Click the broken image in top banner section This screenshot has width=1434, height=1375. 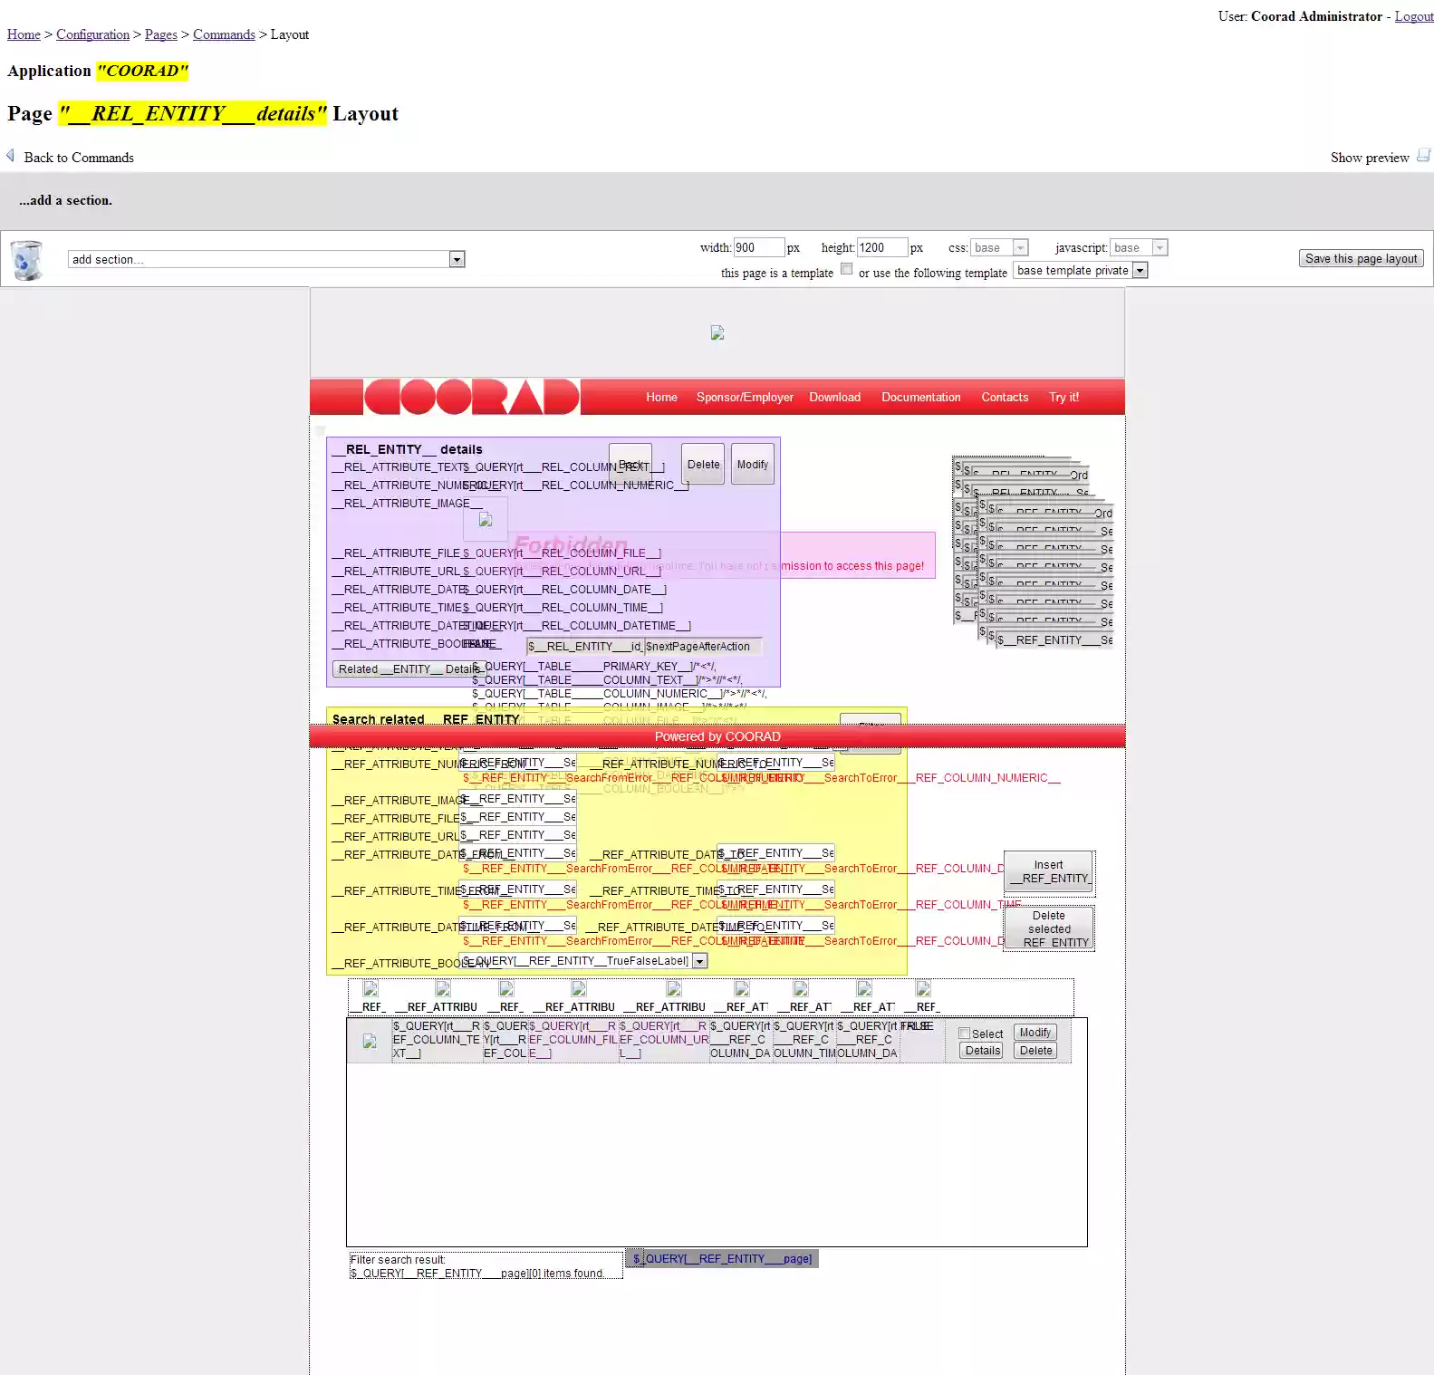click(x=717, y=332)
